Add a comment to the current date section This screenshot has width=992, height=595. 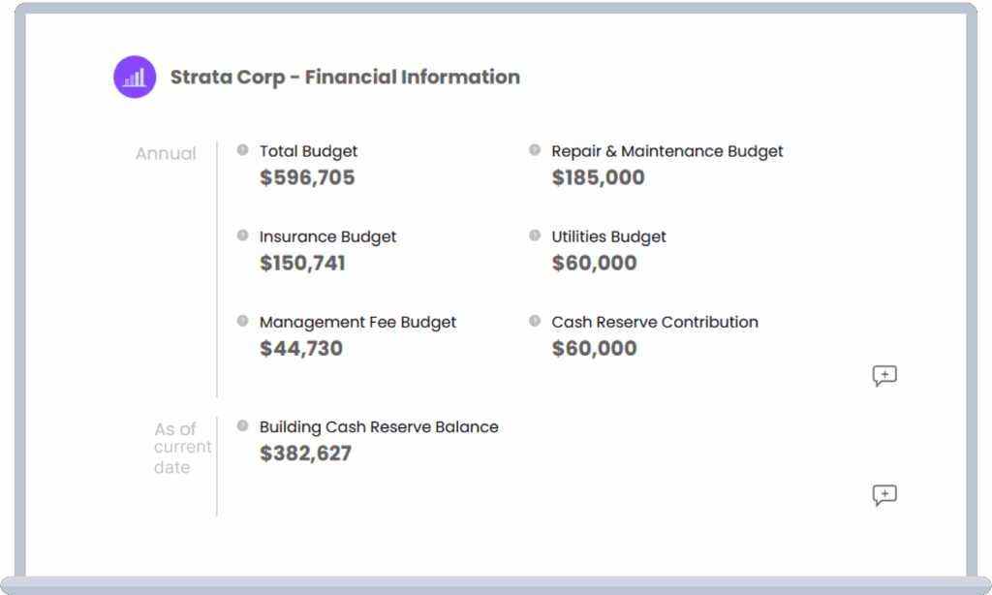884,495
